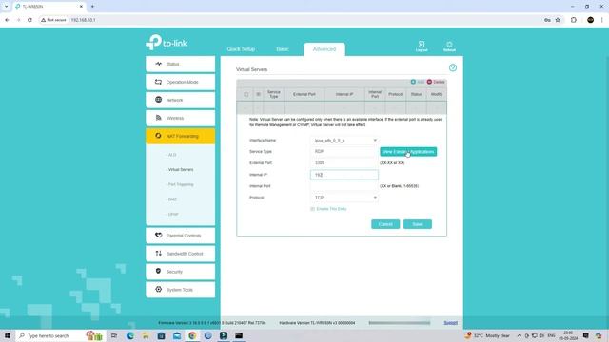Expand the Protocol dropdown showing TCP

tap(344, 198)
